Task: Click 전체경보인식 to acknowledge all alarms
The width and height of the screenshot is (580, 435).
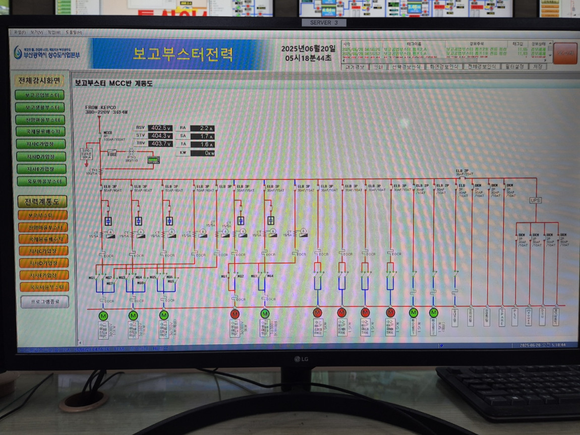Action: click(x=482, y=67)
